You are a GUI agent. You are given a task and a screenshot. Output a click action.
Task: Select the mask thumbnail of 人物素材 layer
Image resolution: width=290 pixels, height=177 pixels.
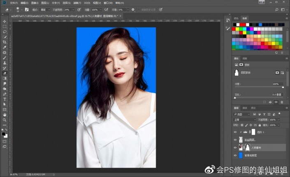247,147
